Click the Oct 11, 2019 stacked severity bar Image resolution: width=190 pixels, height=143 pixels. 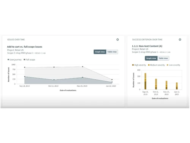pos(156,84)
